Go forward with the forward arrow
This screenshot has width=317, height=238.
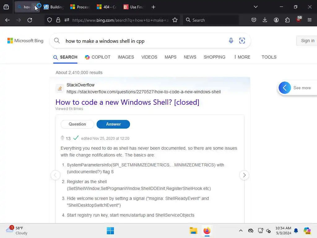click(19, 20)
